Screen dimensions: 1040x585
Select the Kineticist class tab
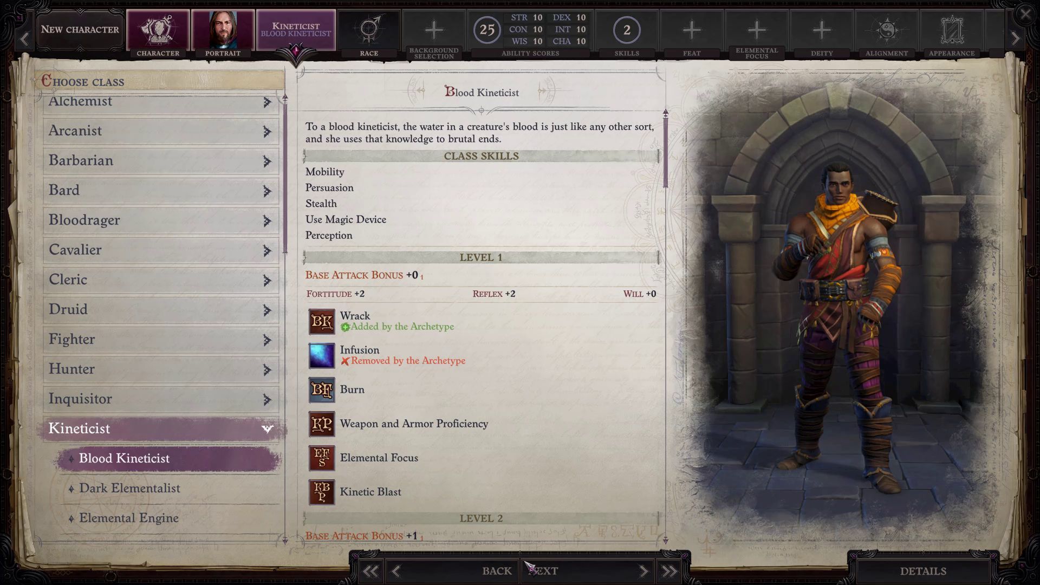(x=296, y=30)
